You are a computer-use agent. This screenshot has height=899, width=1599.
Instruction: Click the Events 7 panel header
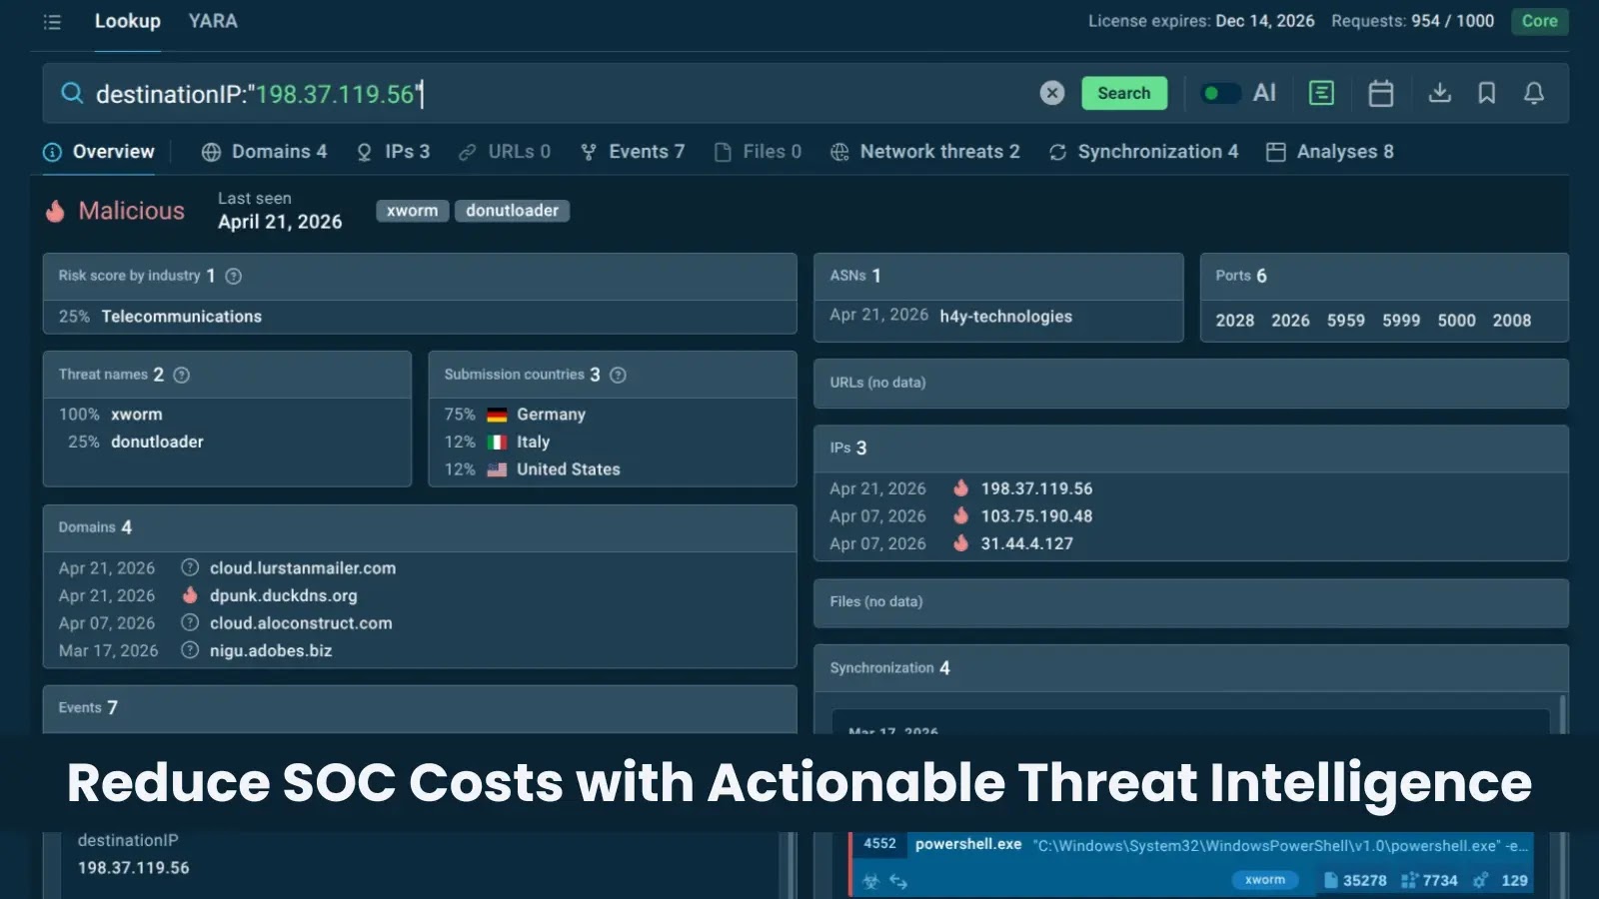[x=420, y=708]
